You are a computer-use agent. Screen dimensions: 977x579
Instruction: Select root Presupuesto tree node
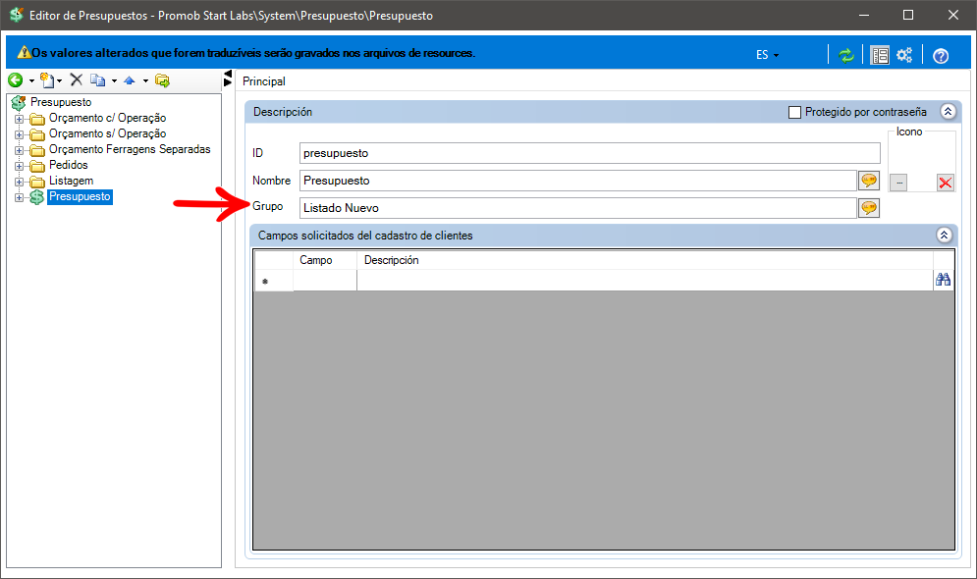(61, 102)
